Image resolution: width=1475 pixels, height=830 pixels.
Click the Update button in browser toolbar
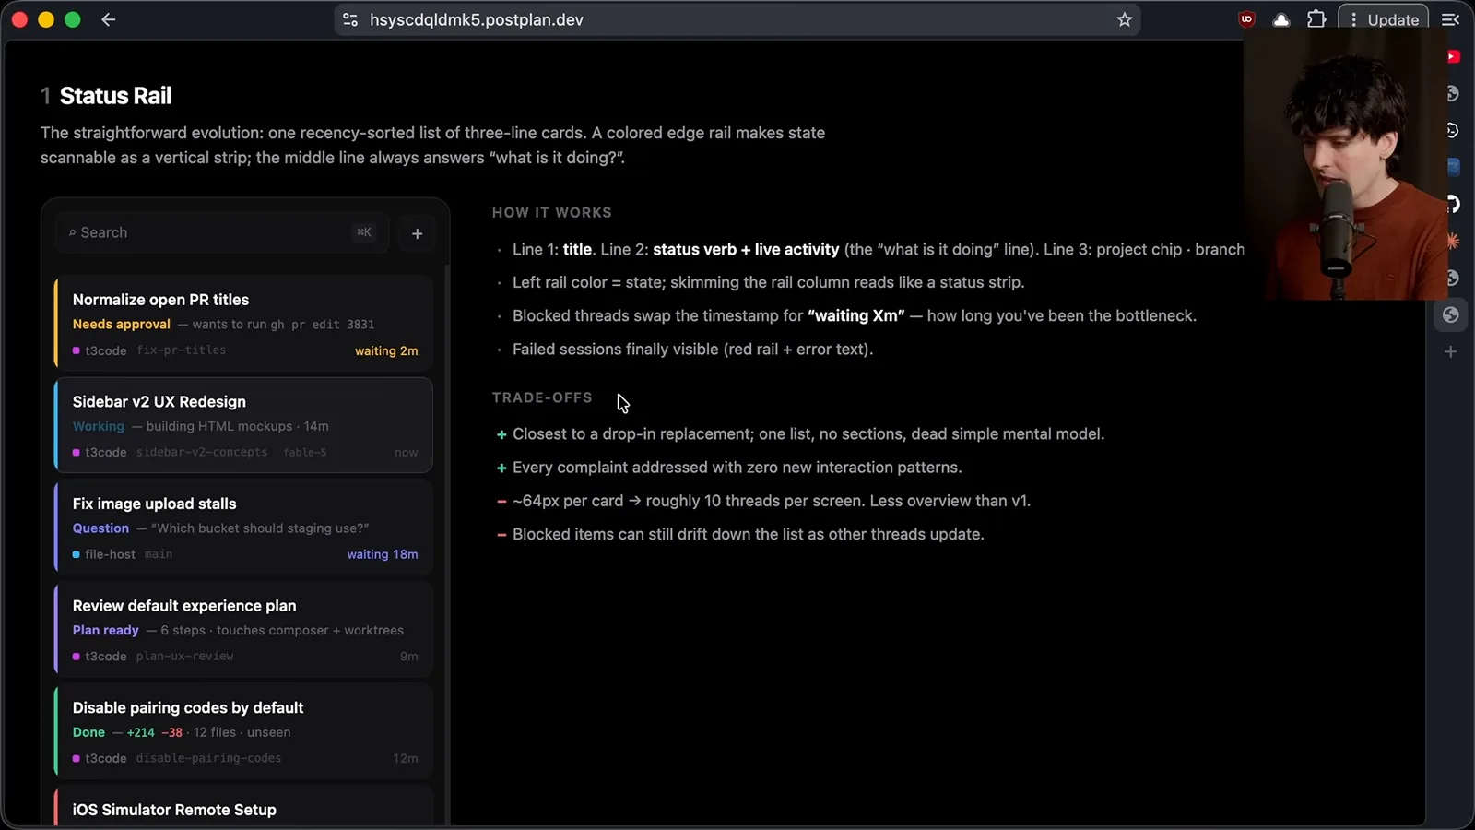pos(1384,19)
